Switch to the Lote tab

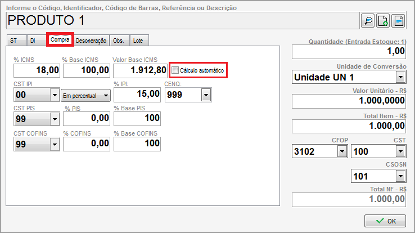[x=139, y=41]
